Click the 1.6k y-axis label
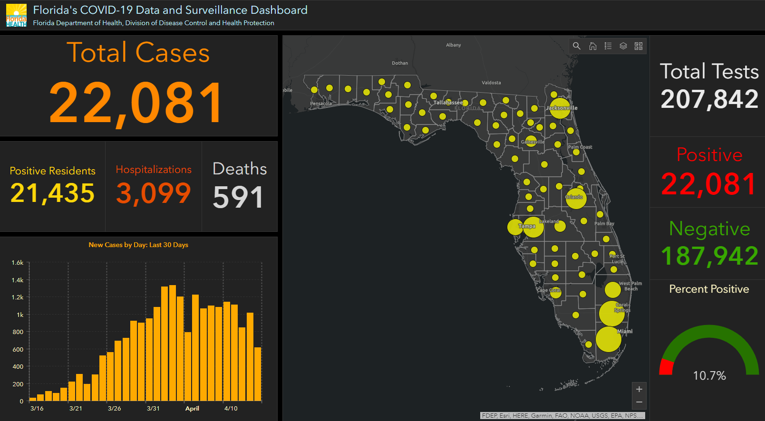This screenshot has width=765, height=421. tap(18, 262)
